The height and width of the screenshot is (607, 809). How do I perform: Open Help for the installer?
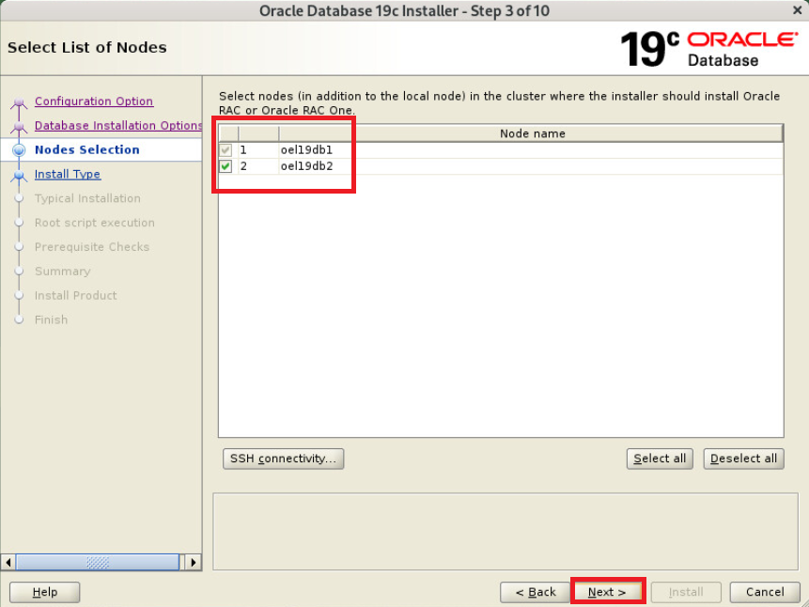tap(45, 592)
